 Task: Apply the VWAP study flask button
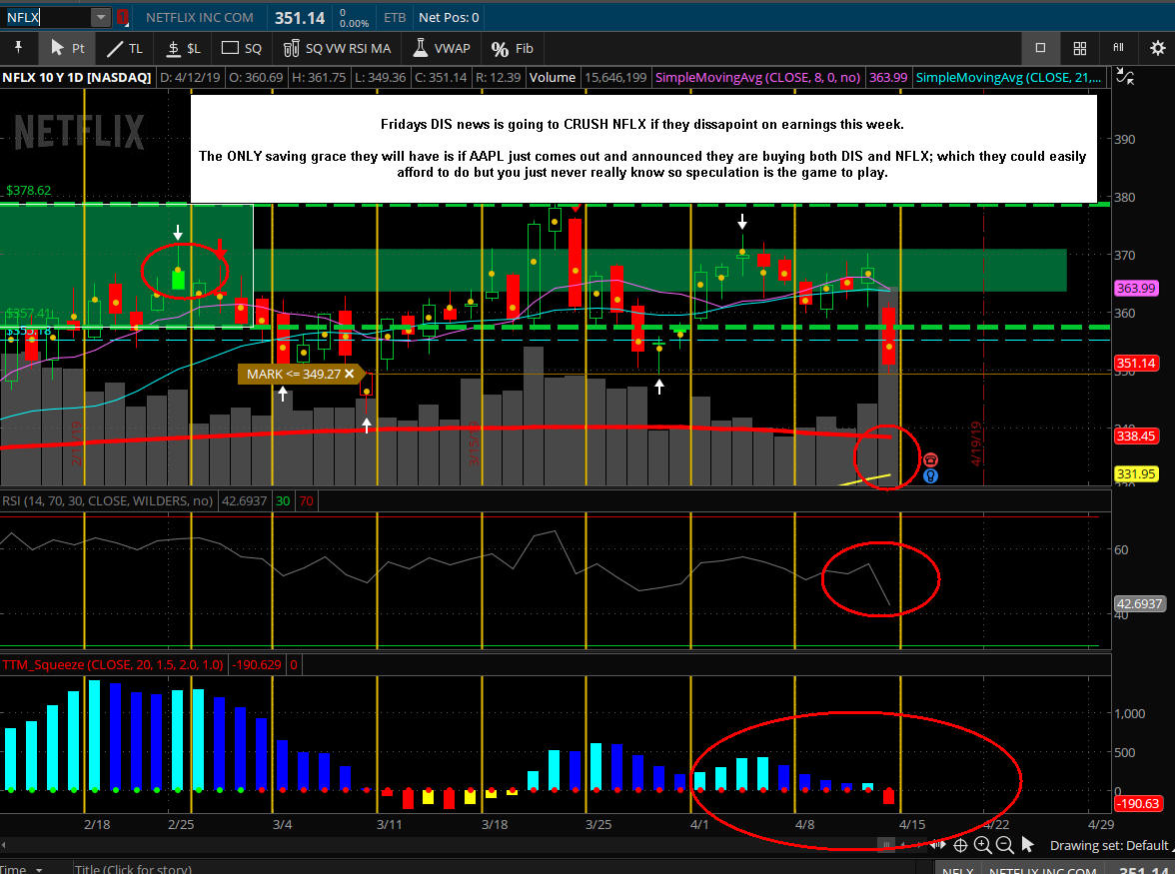[x=441, y=48]
